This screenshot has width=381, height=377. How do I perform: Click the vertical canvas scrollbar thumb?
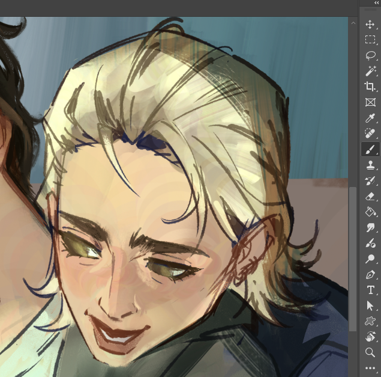point(353,259)
